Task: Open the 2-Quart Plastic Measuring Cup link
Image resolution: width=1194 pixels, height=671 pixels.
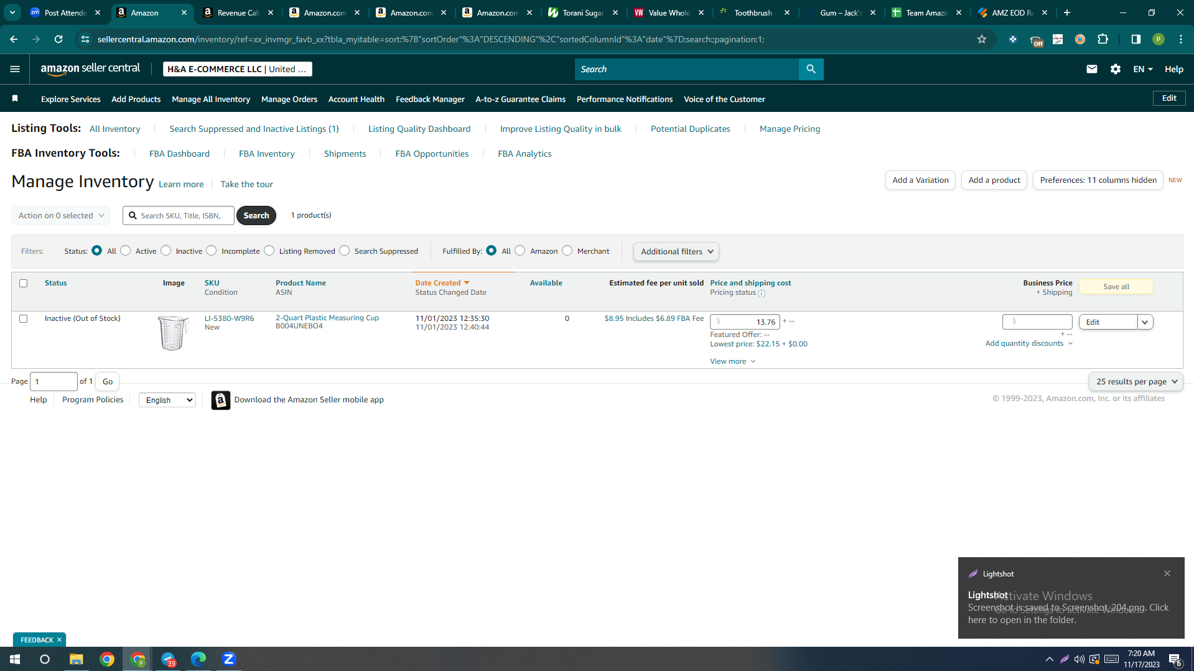Action: click(x=327, y=318)
